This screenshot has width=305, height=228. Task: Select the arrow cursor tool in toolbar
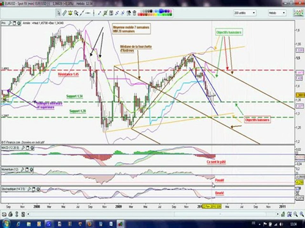point(58,13)
